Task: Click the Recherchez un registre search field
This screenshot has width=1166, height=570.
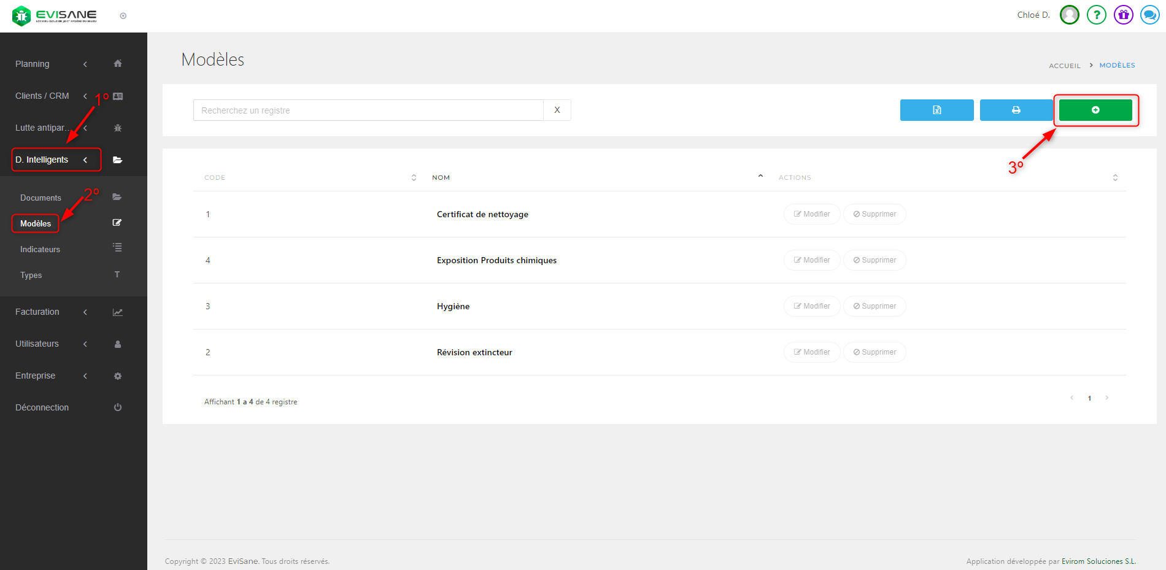Action: point(368,110)
